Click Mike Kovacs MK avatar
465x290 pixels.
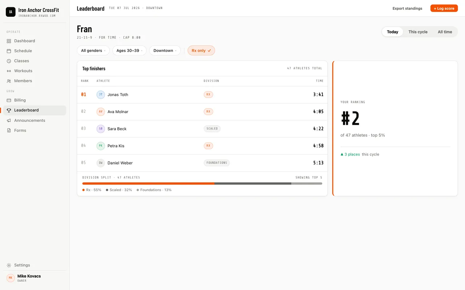click(x=11, y=278)
